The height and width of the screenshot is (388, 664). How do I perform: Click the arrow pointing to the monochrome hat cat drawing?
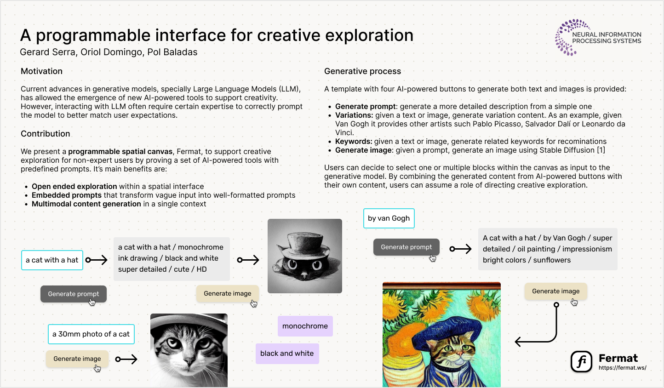point(248,260)
